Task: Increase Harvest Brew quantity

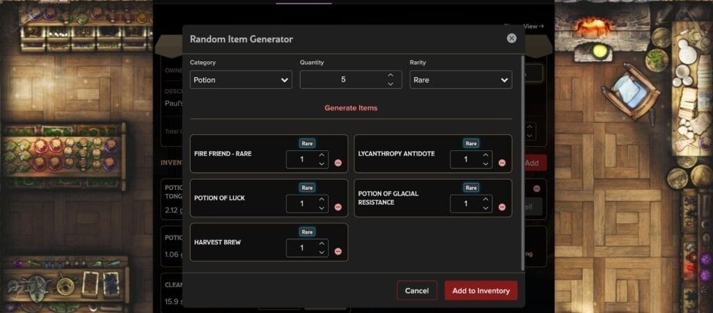Action: (x=322, y=243)
